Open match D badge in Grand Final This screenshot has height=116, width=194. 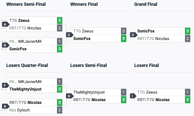click(x=133, y=35)
